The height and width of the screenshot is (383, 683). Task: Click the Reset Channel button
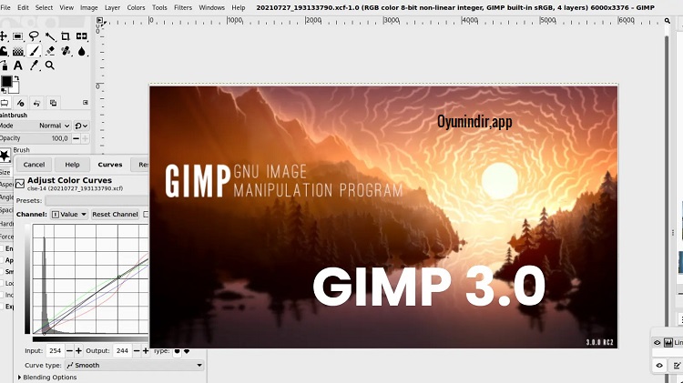(115, 214)
